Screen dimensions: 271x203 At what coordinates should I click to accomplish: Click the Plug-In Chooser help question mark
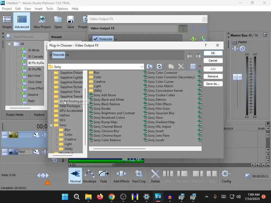(x=205, y=45)
